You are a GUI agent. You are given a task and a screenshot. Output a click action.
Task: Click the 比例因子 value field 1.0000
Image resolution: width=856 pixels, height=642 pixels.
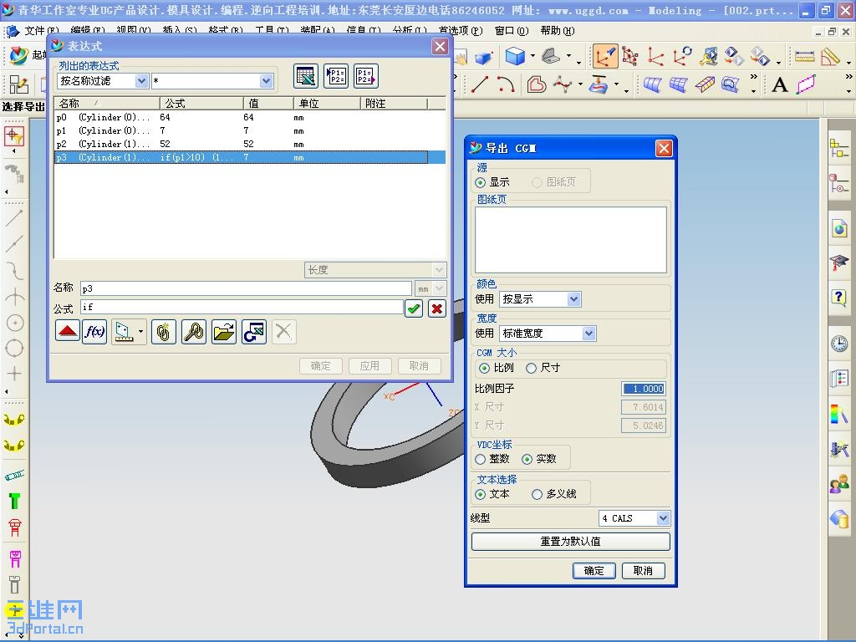(x=644, y=389)
